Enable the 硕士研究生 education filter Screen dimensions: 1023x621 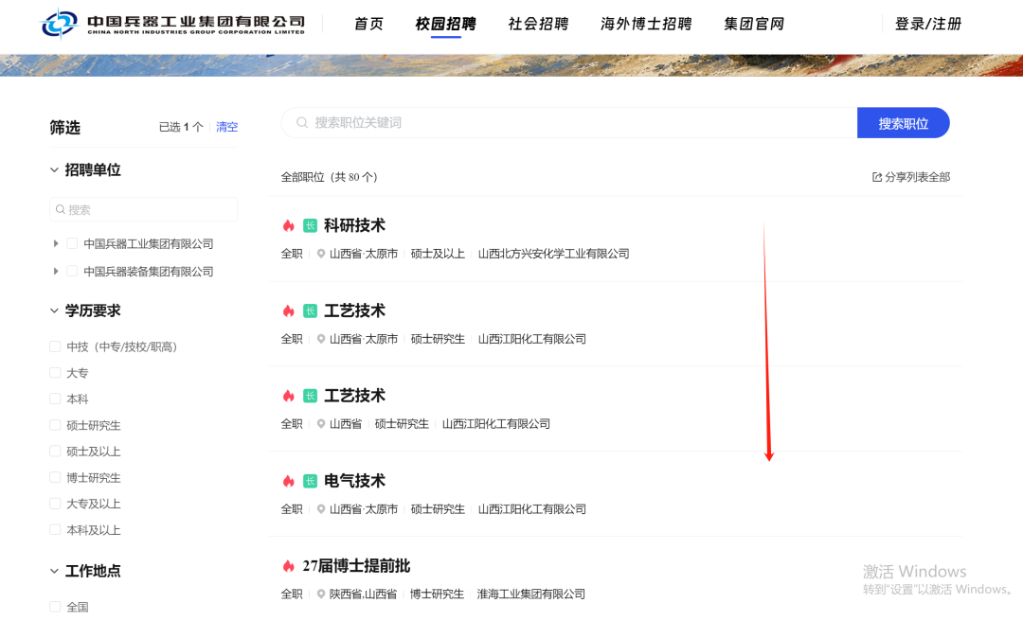coord(55,425)
